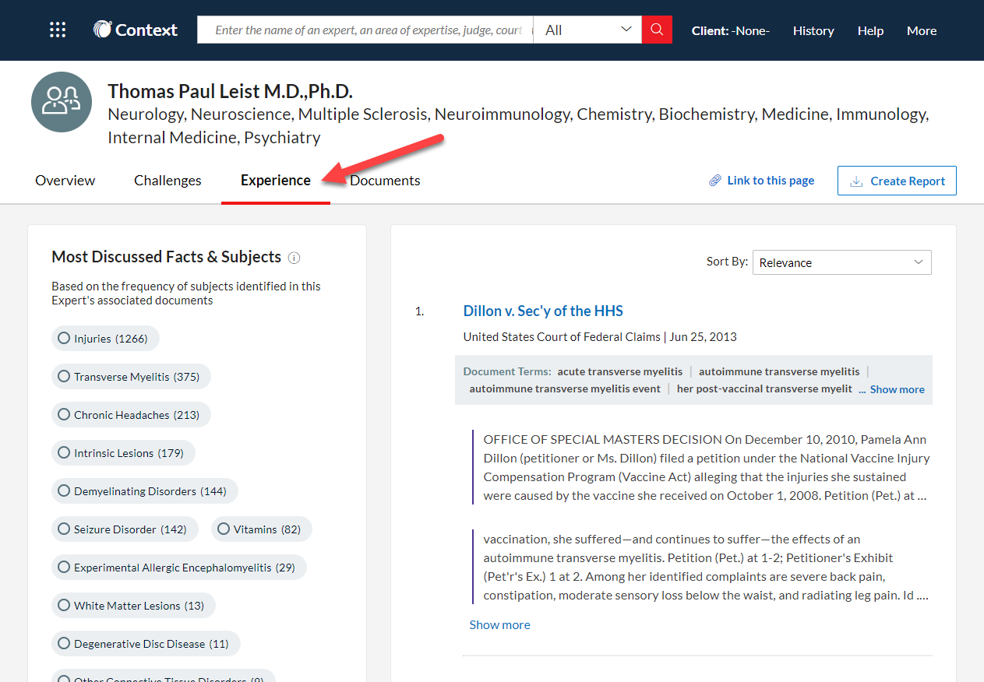The width and height of the screenshot is (984, 682).
Task: Expand the excerpt via lower Show more
Action: pyautogui.click(x=499, y=624)
